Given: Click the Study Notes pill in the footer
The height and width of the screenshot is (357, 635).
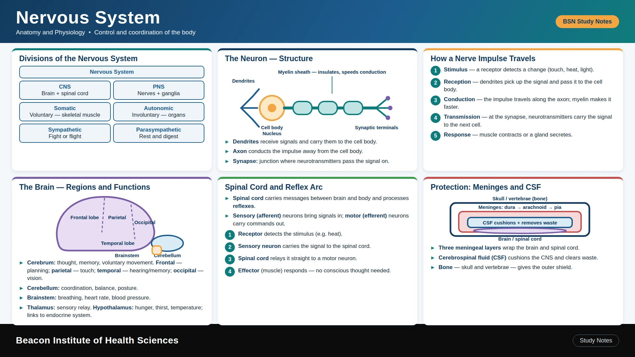Looking at the screenshot, I should pyautogui.click(x=596, y=340).
